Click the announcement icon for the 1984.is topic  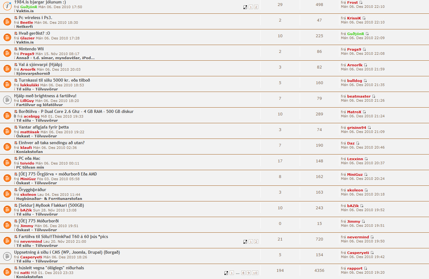tap(7, 6)
